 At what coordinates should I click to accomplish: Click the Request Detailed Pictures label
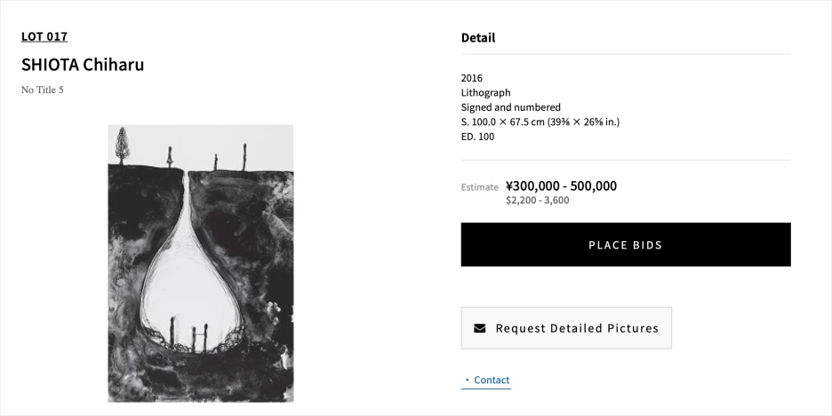pos(577,328)
